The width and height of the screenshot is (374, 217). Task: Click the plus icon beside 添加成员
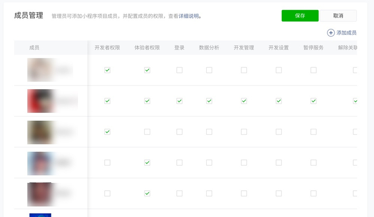[331, 33]
